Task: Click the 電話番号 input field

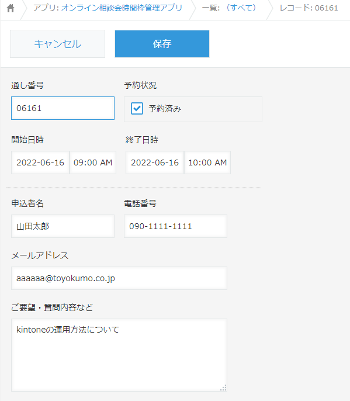Action: pyautogui.click(x=175, y=226)
